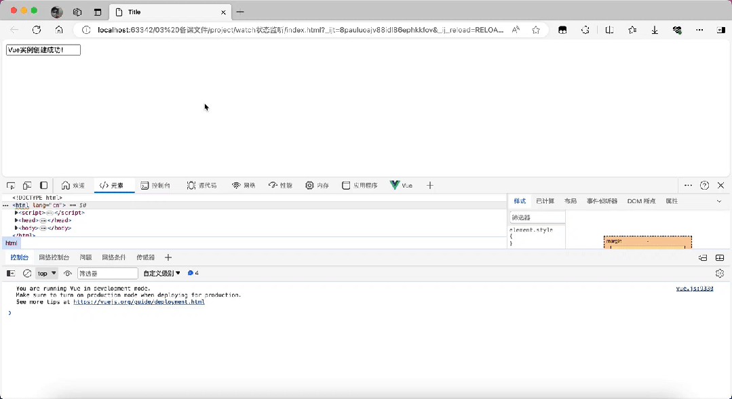Open the vue.js:9330 source link
This screenshot has width=732, height=399.
click(695, 289)
